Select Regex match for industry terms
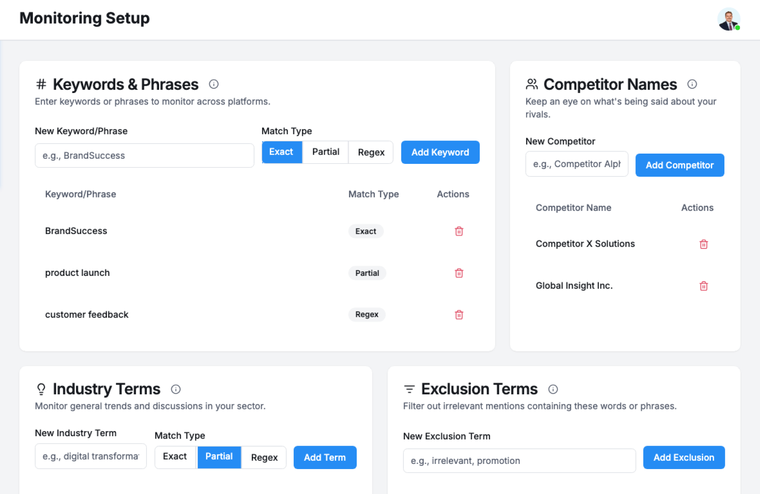The image size is (760, 494). tap(264, 457)
